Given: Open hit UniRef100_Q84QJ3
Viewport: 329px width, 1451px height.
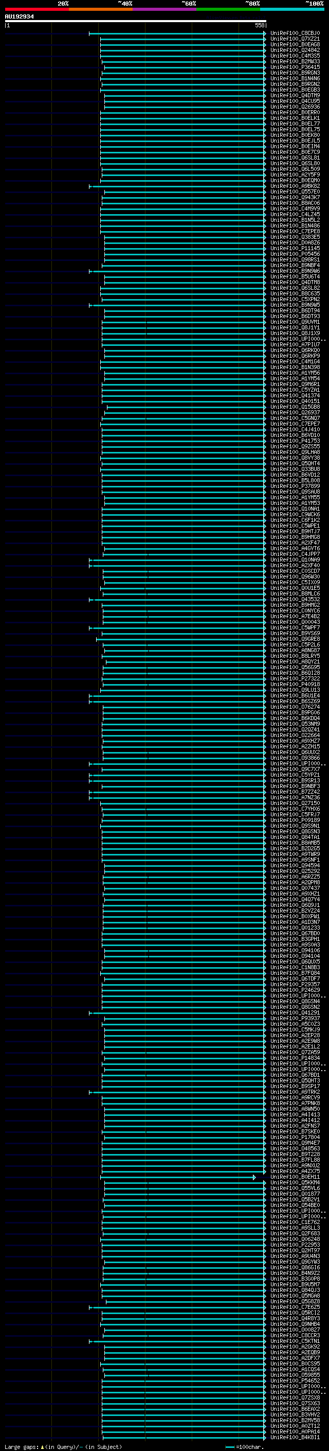Looking at the screenshot, I should [x=295, y=1290].
